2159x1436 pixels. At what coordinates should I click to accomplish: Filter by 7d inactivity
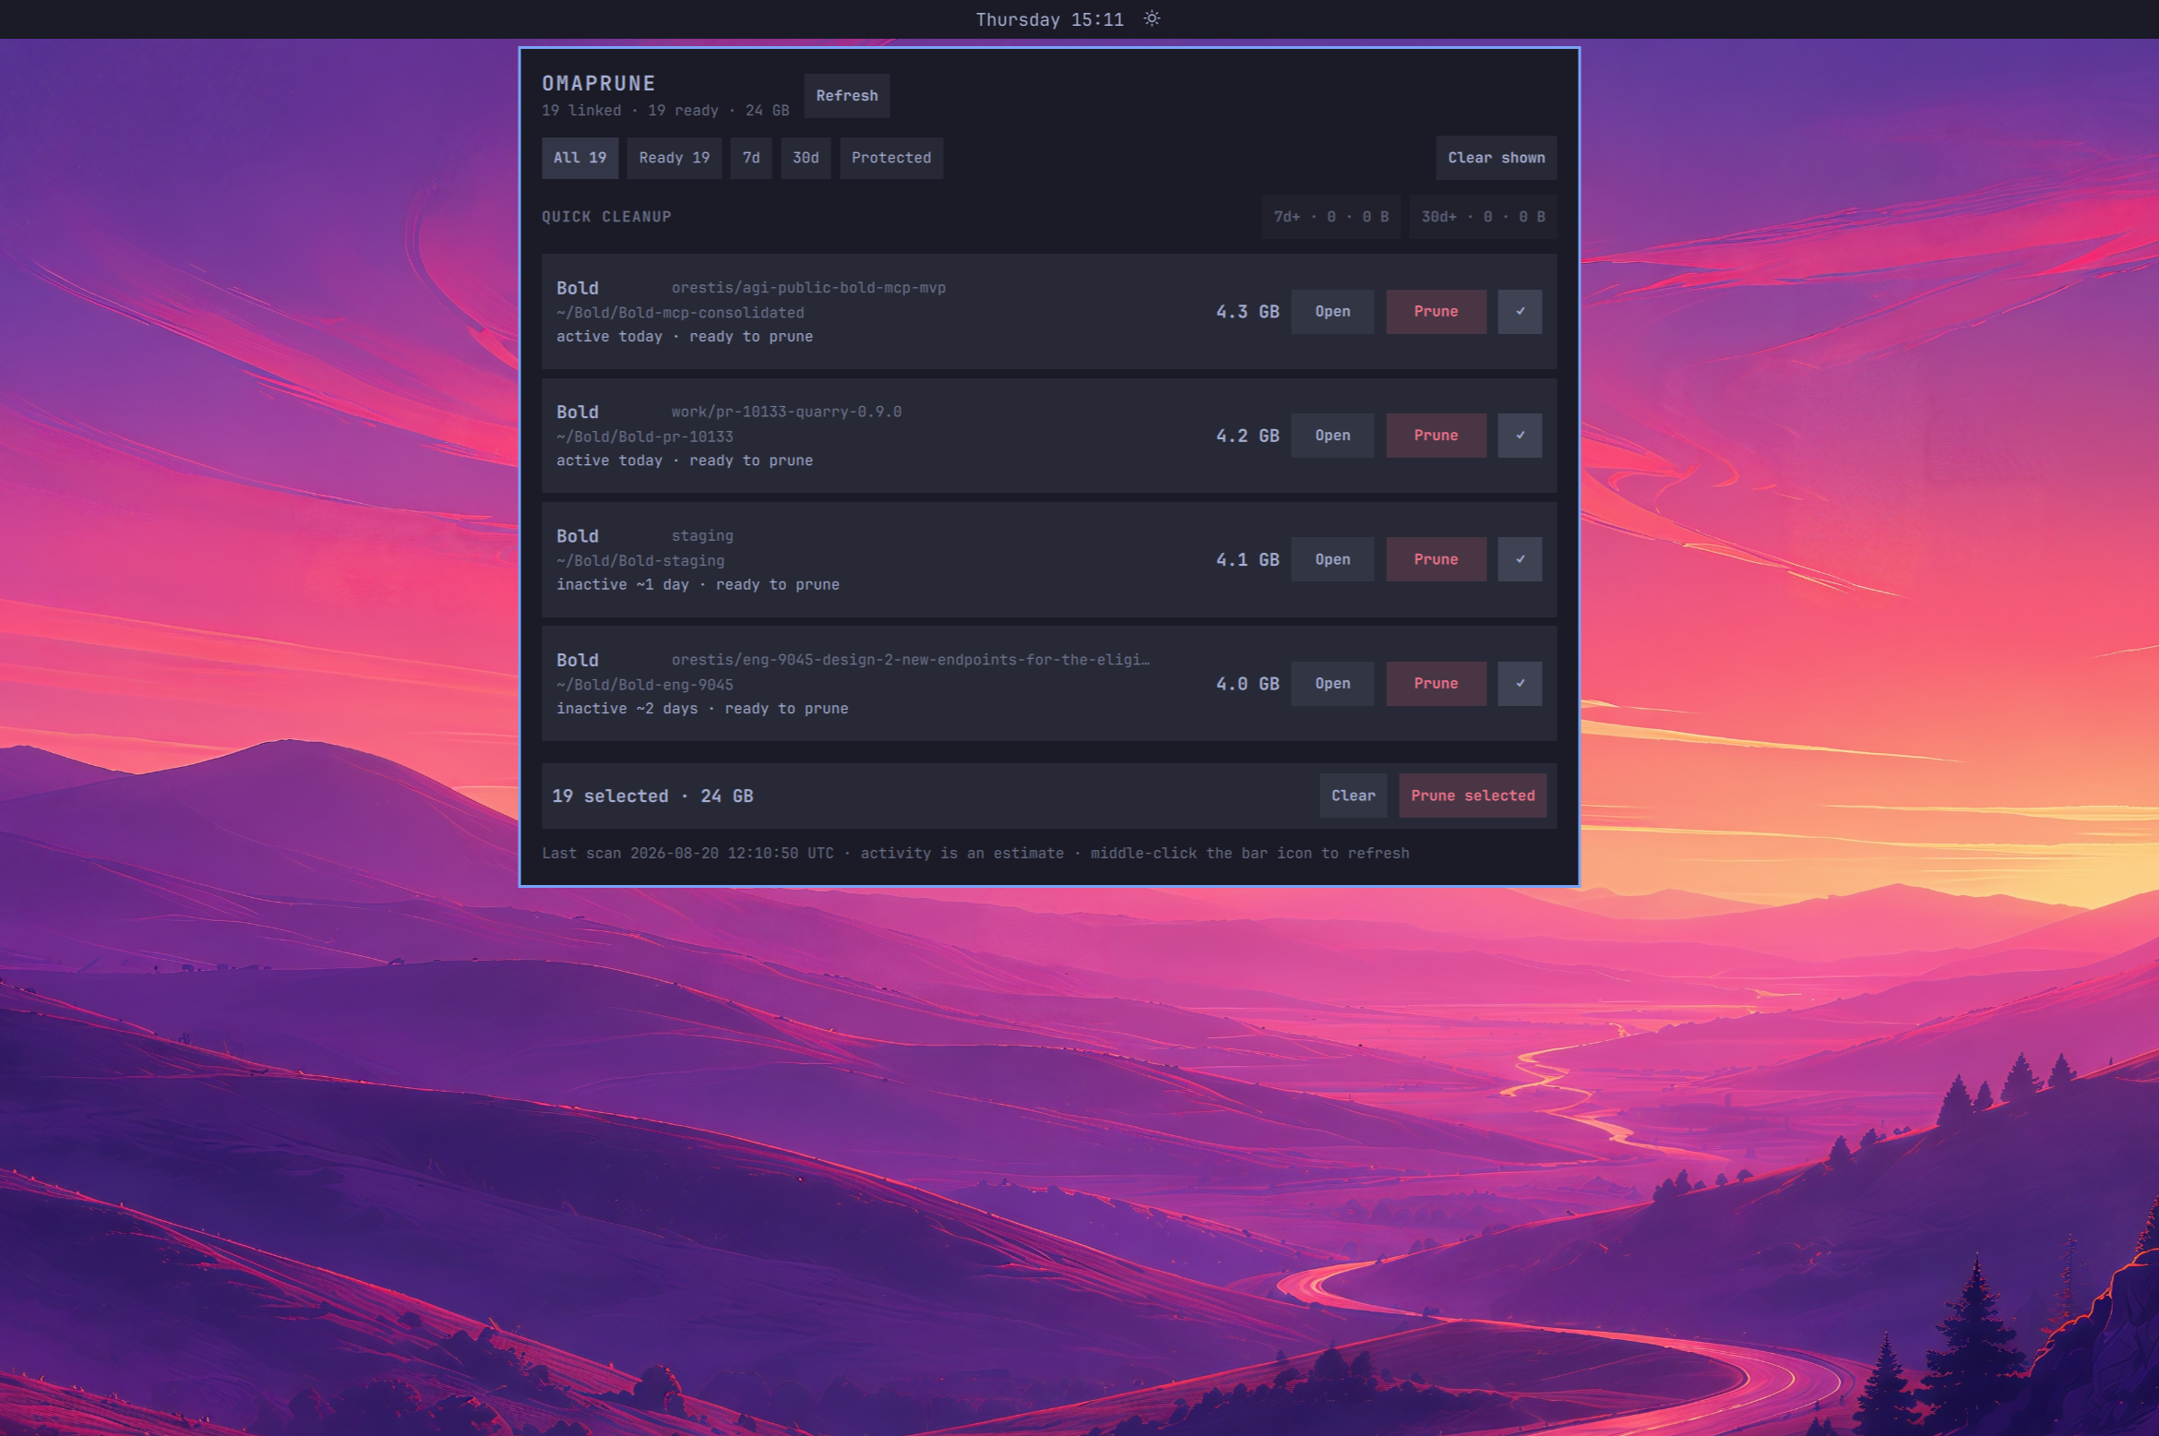point(751,158)
